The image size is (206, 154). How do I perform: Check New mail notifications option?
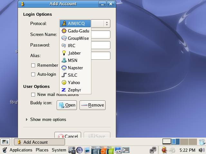(33, 95)
